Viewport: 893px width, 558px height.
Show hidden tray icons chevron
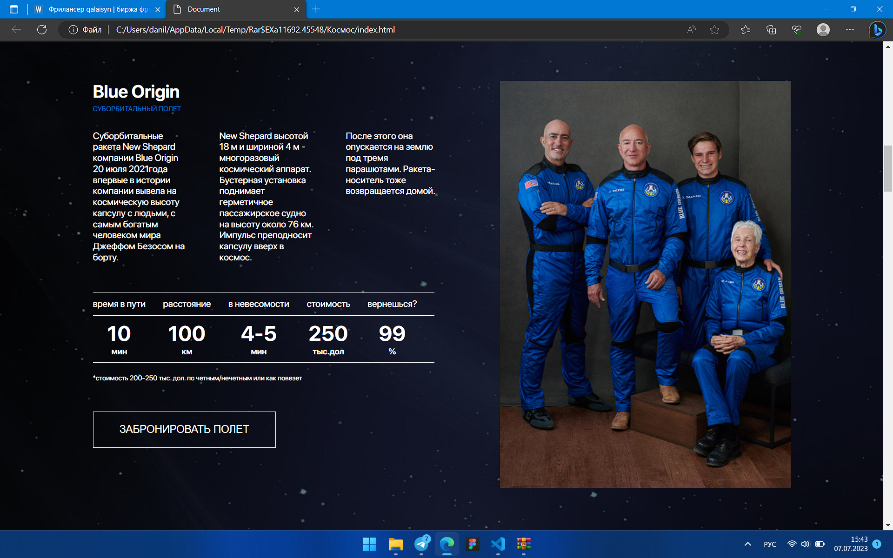pos(748,544)
